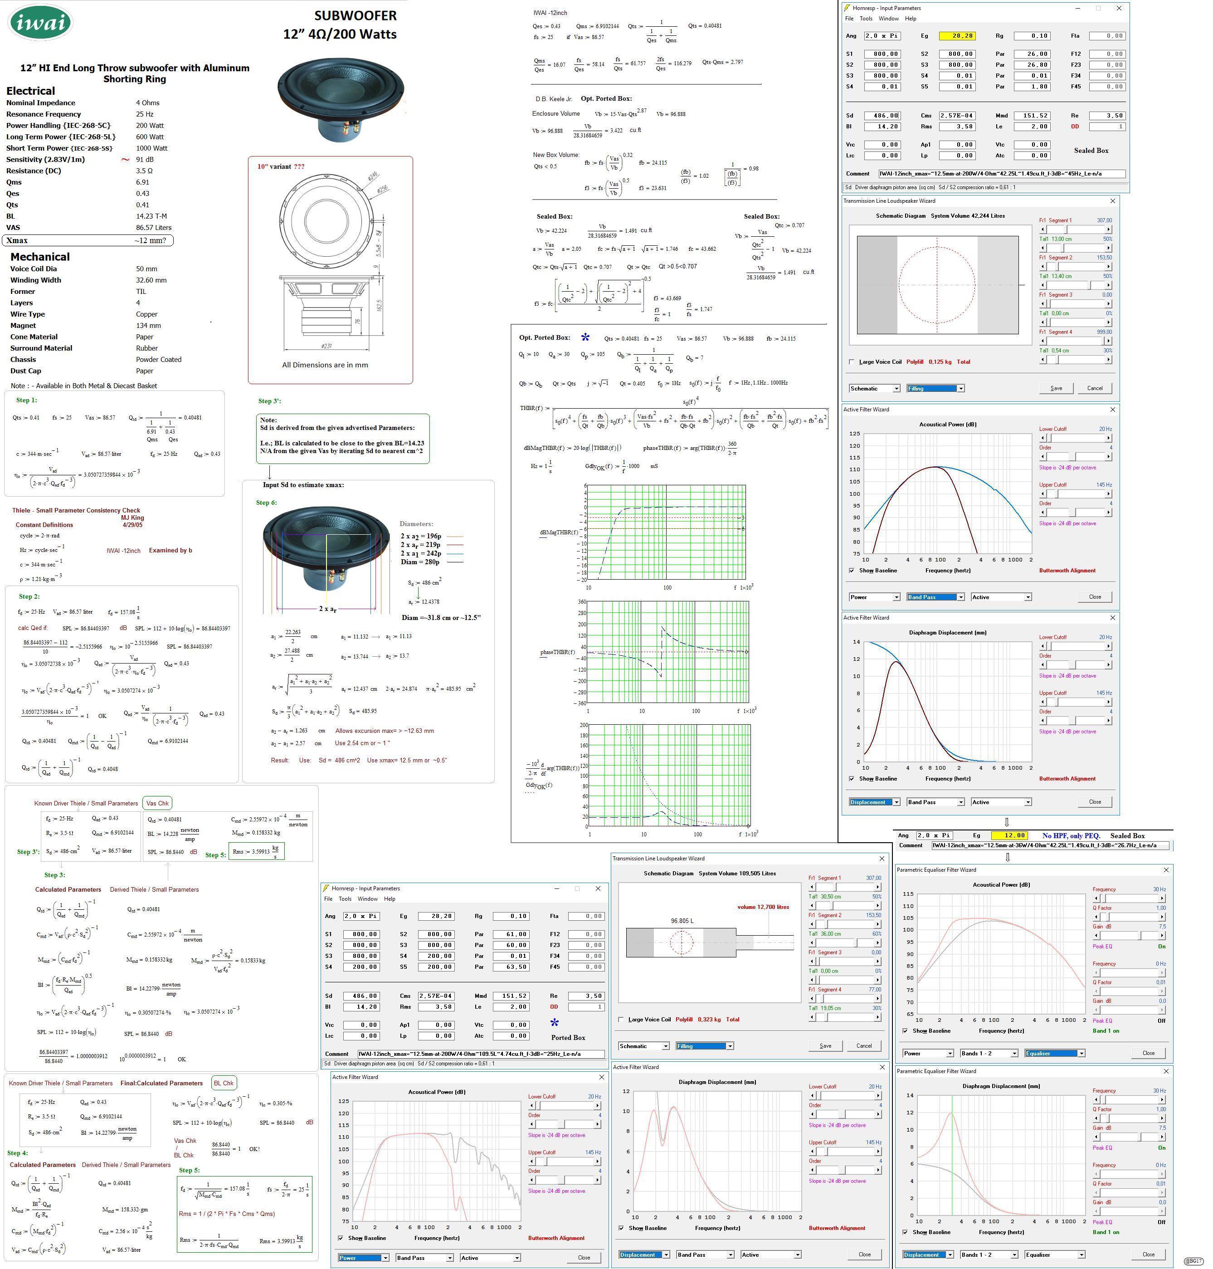Click right arrow of Tal1 13,40 cm slider
This screenshot has width=1213, height=1269.
coord(1109,285)
